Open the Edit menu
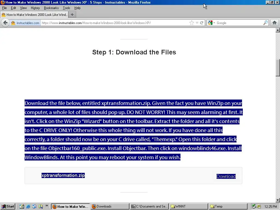The image size is (280, 210). pyautogui.click(x=13, y=8)
